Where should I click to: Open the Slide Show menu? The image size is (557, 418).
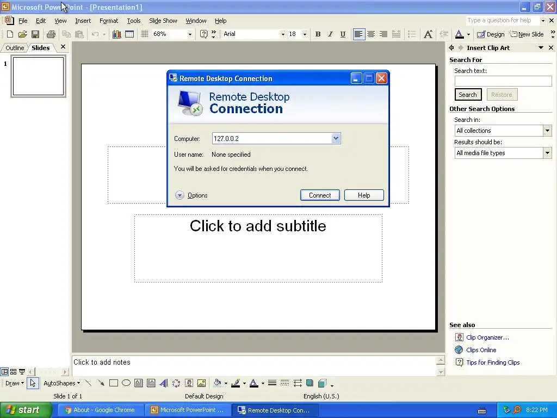coord(163,21)
